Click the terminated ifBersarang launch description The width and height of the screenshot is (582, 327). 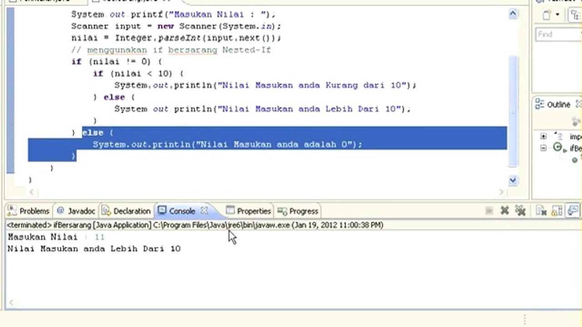pyautogui.click(x=195, y=225)
